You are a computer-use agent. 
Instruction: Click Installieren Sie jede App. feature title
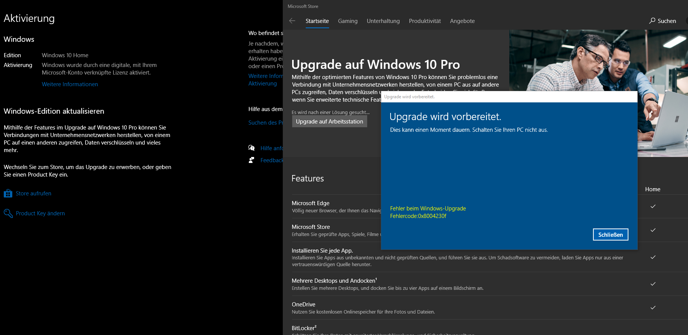tap(322, 251)
